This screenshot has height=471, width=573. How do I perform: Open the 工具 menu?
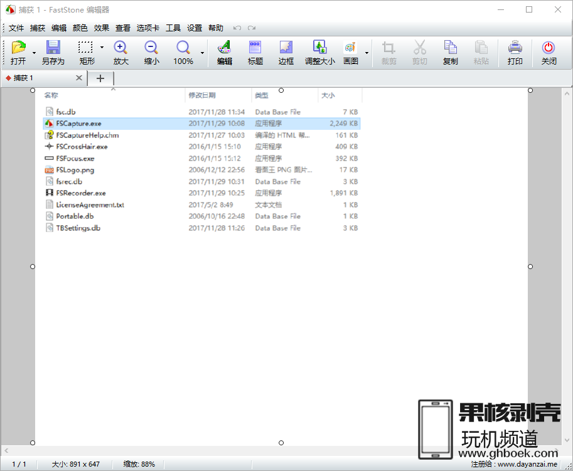tap(173, 28)
